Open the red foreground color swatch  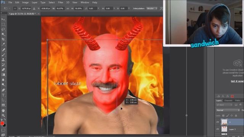[x=2, y=123]
